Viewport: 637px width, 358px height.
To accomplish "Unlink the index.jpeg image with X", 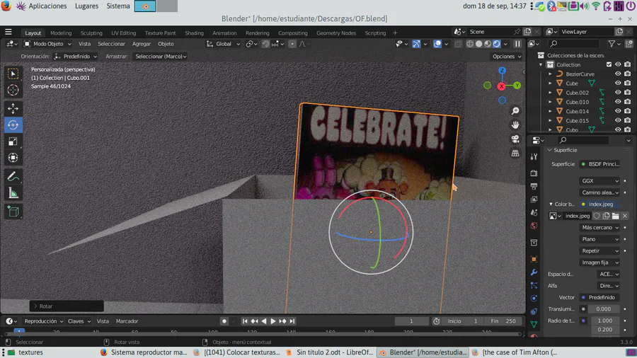I will tap(625, 216).
